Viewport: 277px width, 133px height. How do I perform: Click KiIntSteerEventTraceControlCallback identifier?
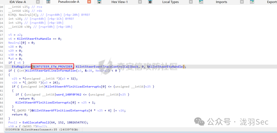click(x=107, y=67)
